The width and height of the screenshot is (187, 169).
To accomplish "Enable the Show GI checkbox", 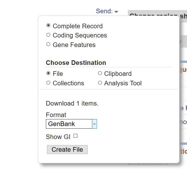I will (x=75, y=136).
